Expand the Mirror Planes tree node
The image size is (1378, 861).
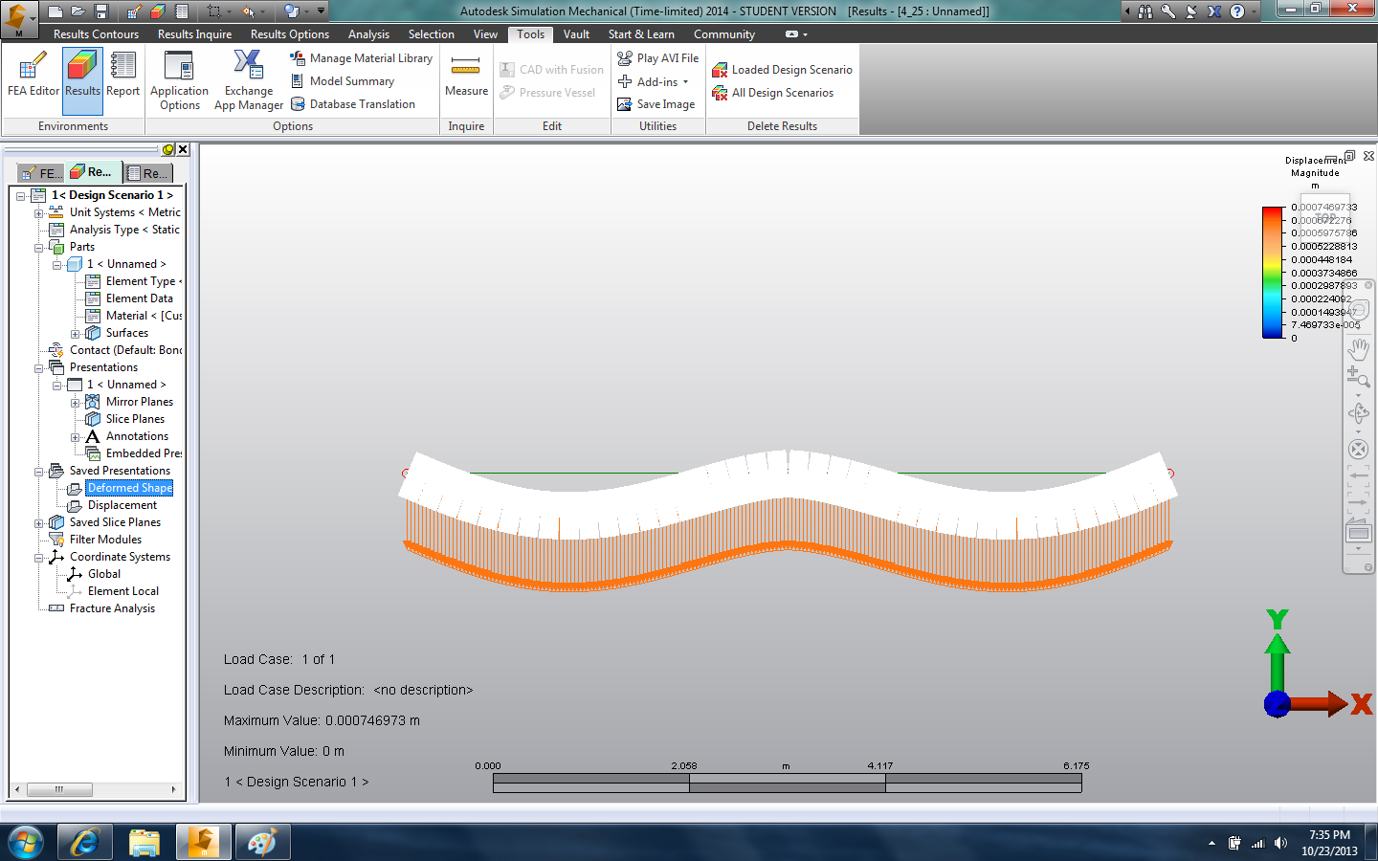(75, 403)
